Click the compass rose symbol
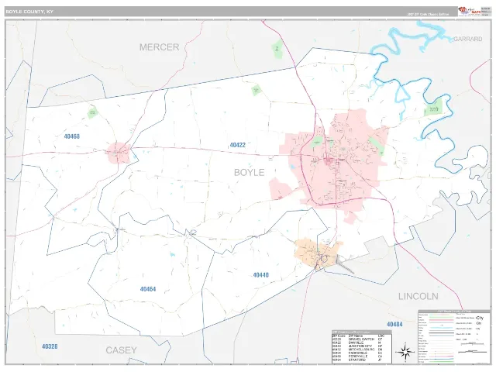496x372 pixels. (x=405, y=351)
